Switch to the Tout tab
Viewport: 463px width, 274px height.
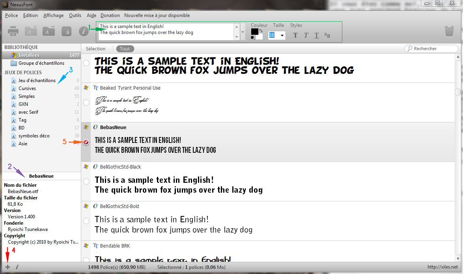[125, 49]
